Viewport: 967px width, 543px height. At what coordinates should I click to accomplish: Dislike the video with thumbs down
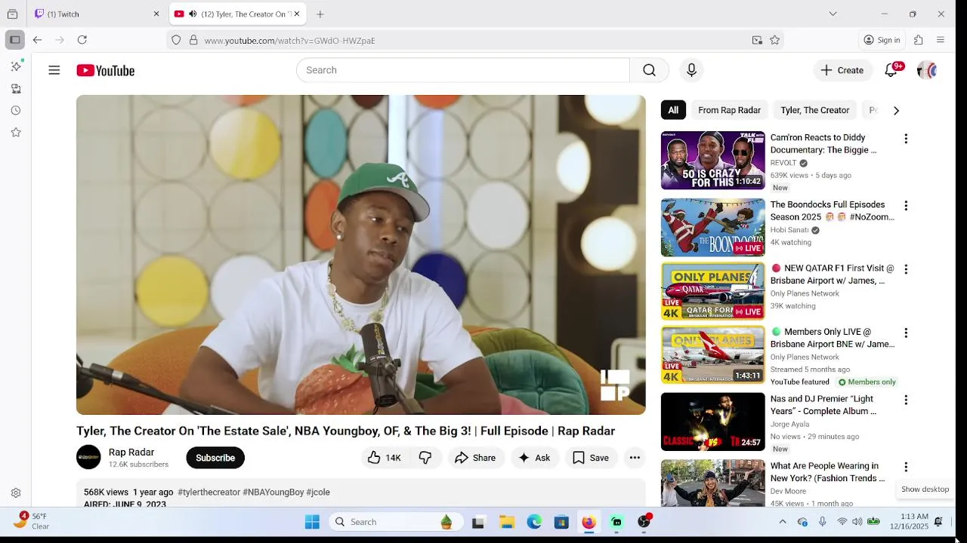425,458
